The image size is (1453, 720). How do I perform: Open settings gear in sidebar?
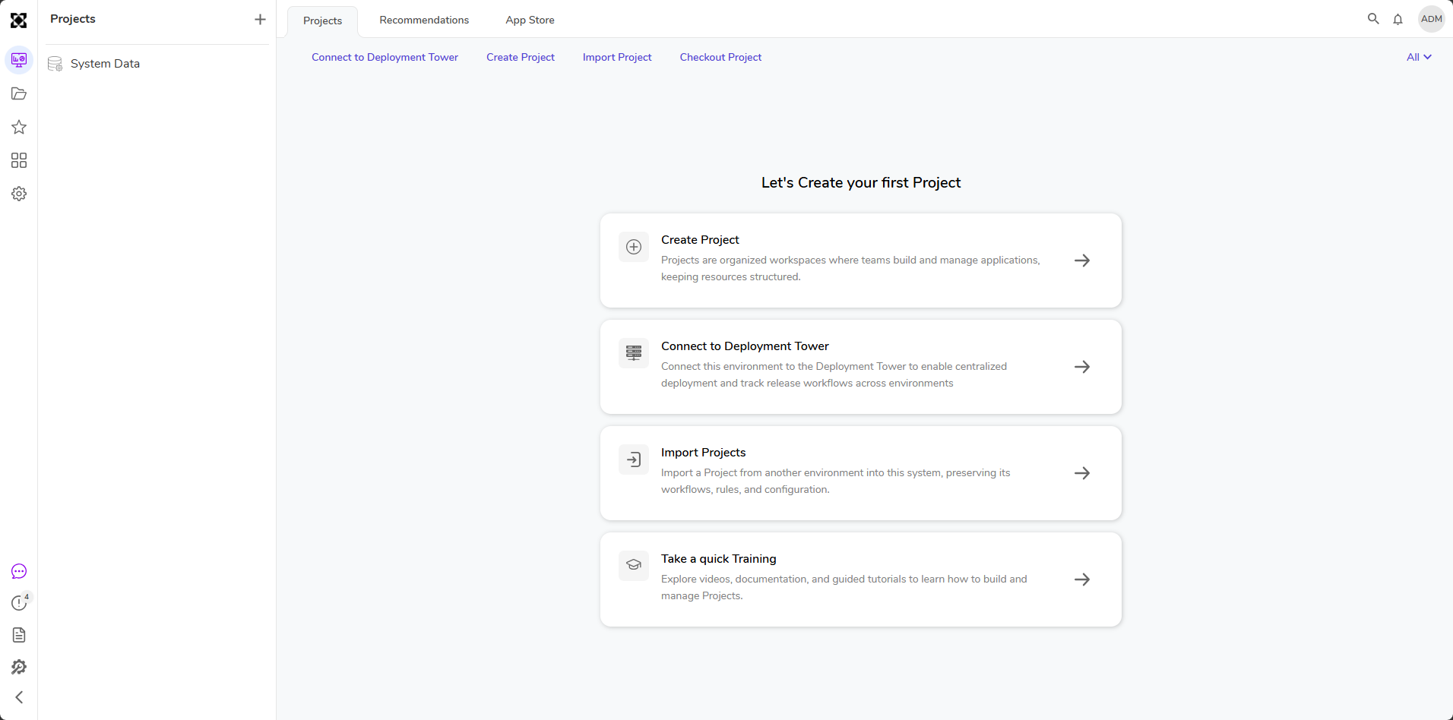(19, 194)
